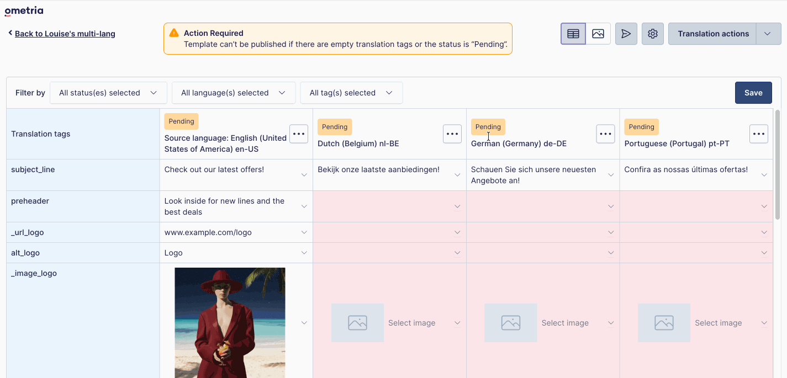
Task: Click 'German (Germany) de-DE' header text
Action: point(519,143)
